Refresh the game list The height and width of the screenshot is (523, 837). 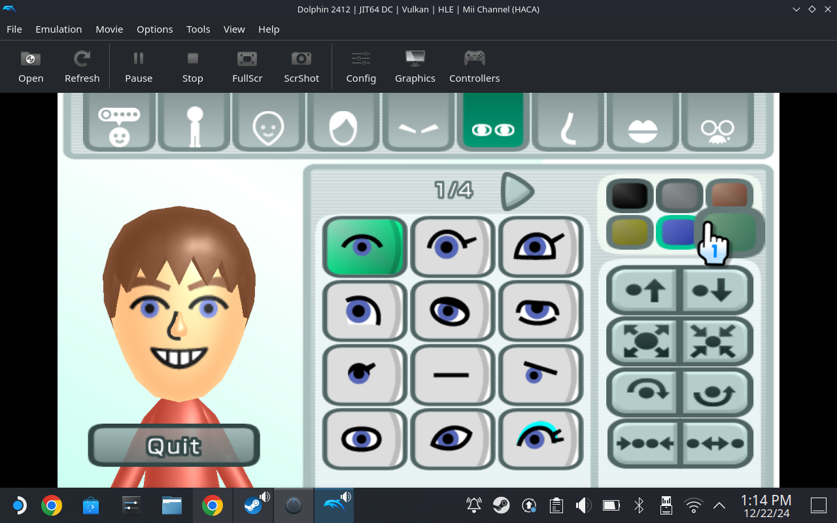[82, 67]
